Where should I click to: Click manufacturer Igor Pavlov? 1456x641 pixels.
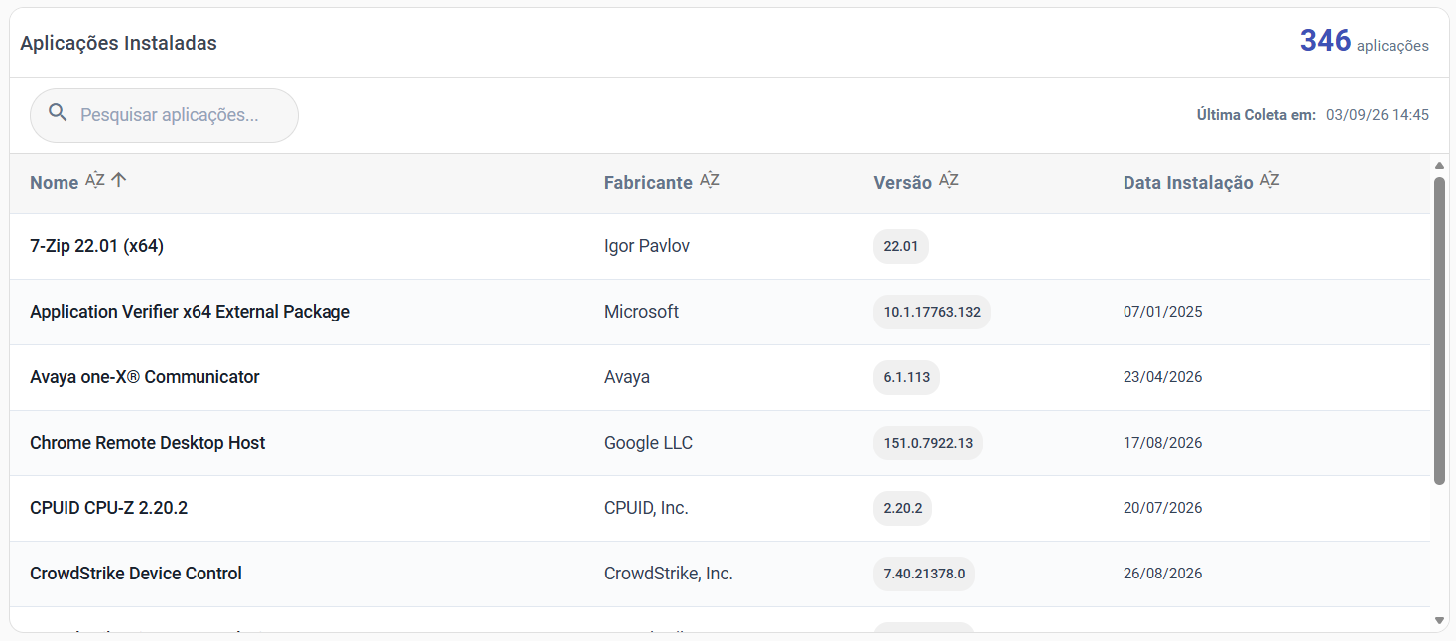click(647, 246)
